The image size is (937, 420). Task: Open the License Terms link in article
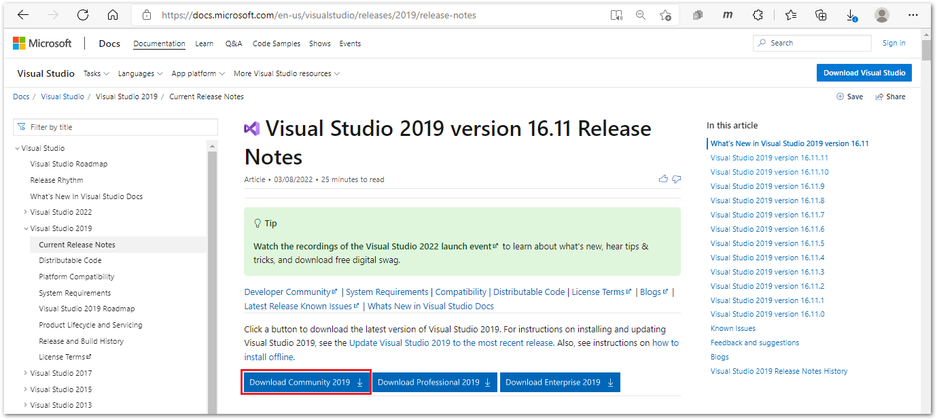(601, 292)
